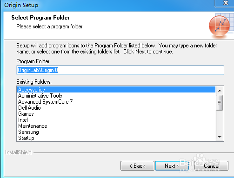Cancel the Origin setup
This screenshot has width=234, height=178.
(x=211, y=166)
